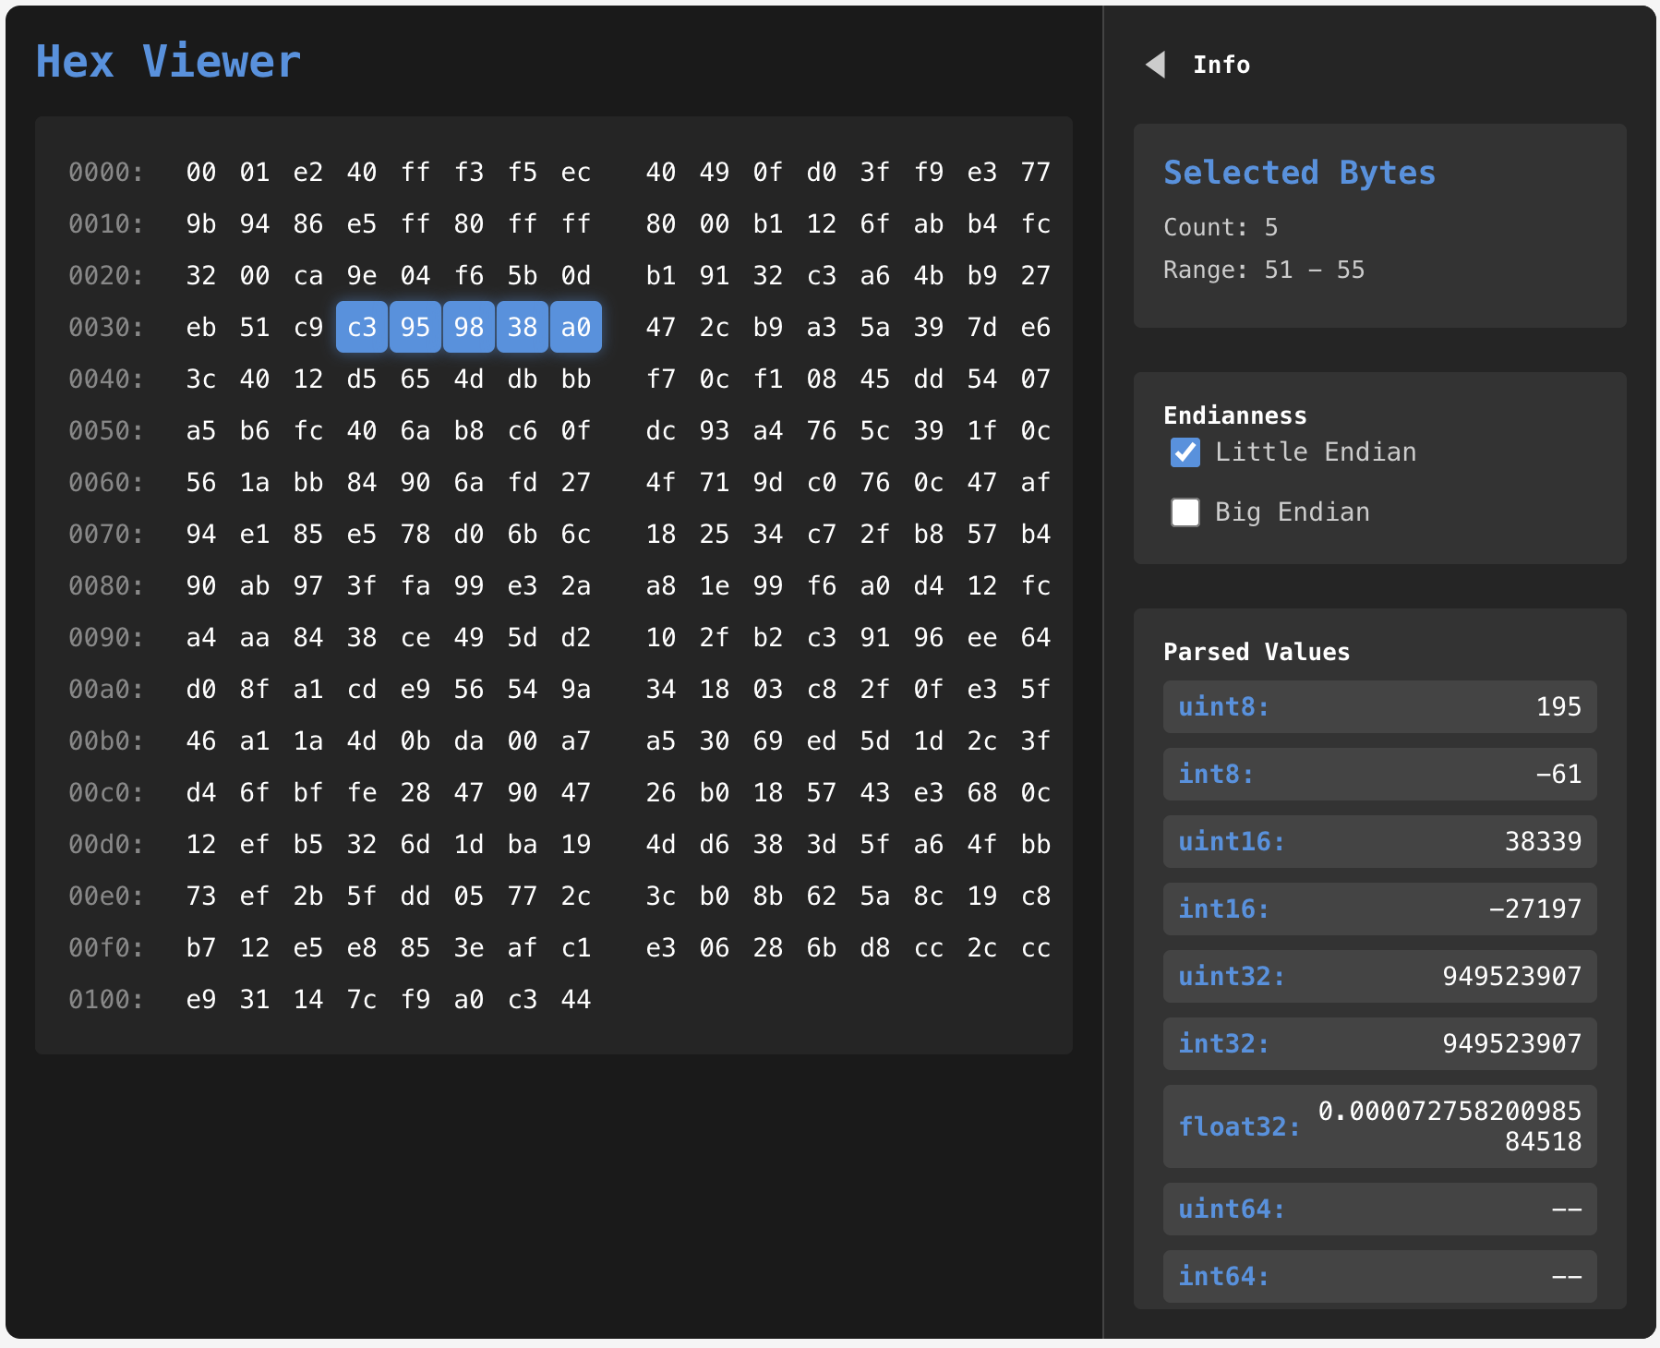
Task: Select byte da in row 00b0
Action: click(x=469, y=740)
